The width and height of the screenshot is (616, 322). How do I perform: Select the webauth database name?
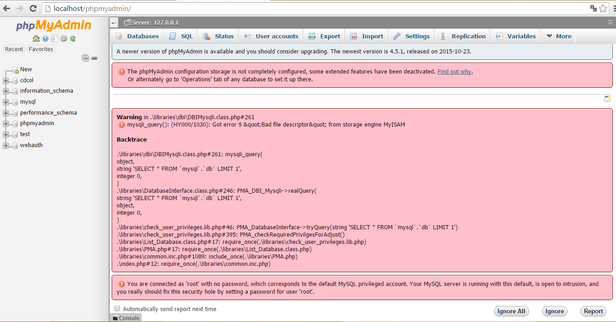pyautogui.click(x=31, y=145)
